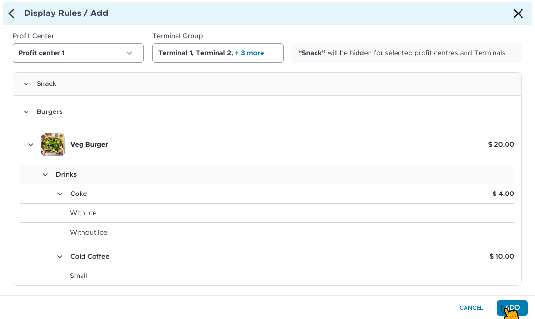Click the Add button
Image resolution: width=535 pixels, height=319 pixels.
coord(512,308)
